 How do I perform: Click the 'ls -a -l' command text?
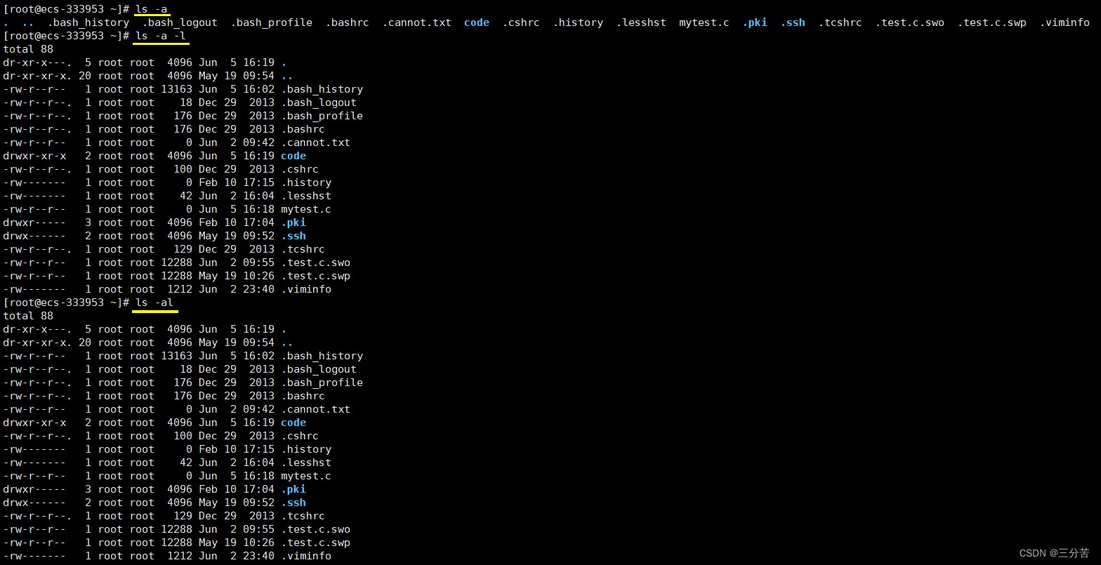pyautogui.click(x=161, y=36)
